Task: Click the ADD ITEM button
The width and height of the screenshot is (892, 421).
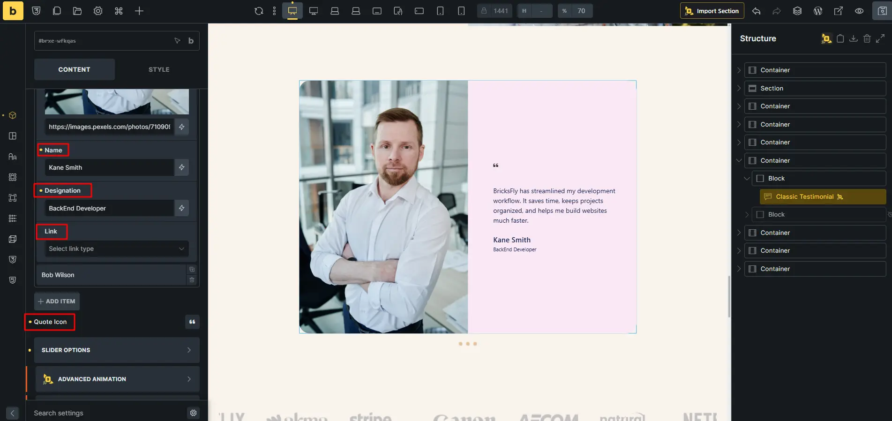Action: tap(57, 301)
